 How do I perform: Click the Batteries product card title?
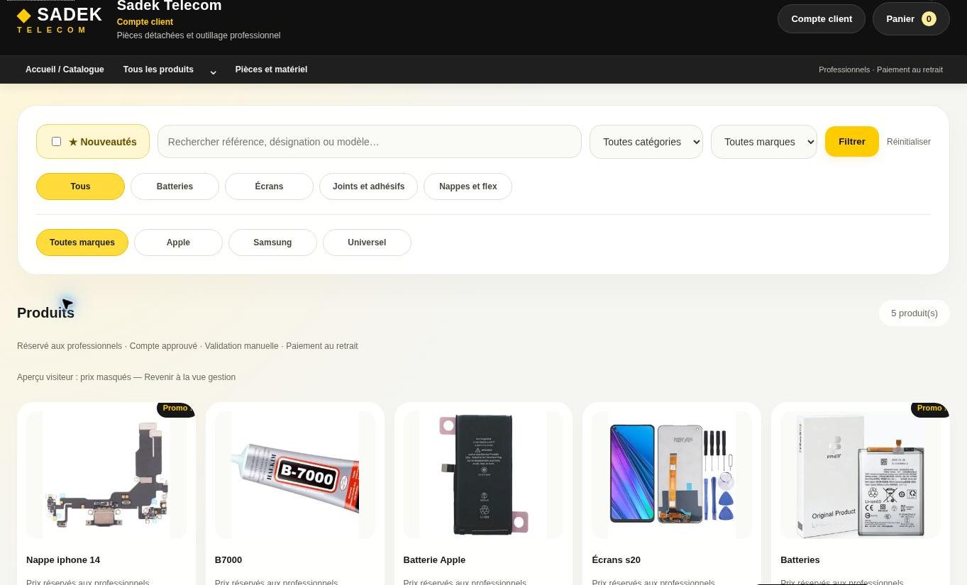(800, 560)
